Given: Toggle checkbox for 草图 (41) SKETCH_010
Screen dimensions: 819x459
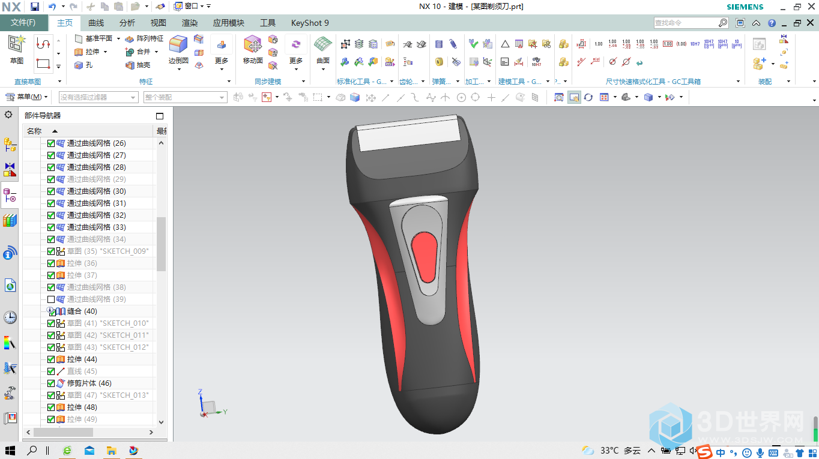Looking at the screenshot, I should pyautogui.click(x=51, y=323).
